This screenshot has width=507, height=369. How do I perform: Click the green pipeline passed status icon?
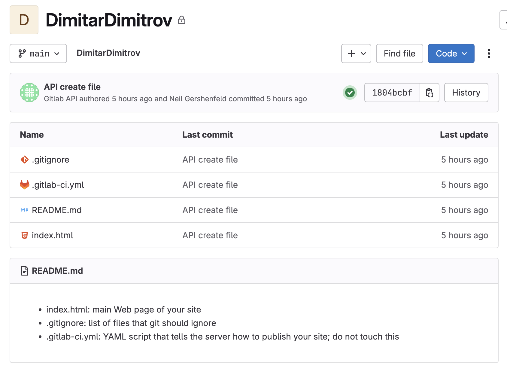pyautogui.click(x=350, y=93)
